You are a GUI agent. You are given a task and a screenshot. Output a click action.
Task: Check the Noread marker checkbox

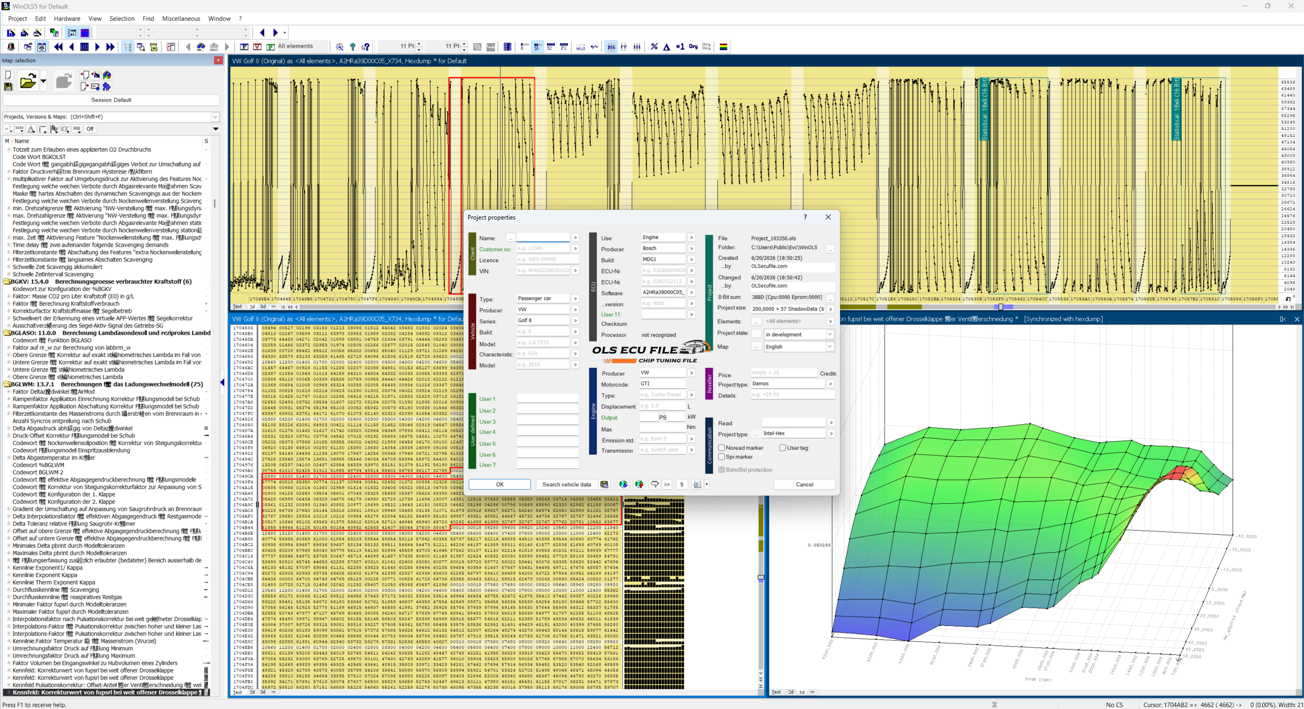coord(721,448)
